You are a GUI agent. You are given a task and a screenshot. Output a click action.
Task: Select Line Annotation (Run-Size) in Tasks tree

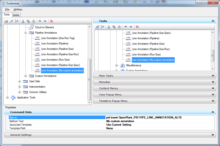146,55
